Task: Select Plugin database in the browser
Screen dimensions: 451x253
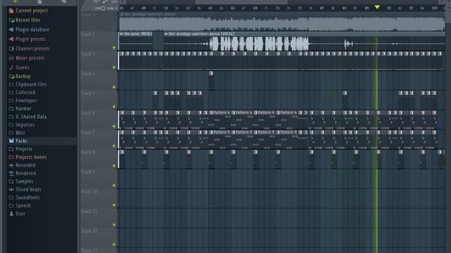Action: pyautogui.click(x=29, y=30)
